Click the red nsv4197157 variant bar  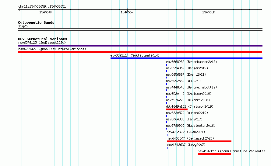(x=214, y=154)
